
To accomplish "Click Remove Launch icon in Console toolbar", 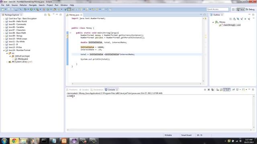I will point(209,90).
